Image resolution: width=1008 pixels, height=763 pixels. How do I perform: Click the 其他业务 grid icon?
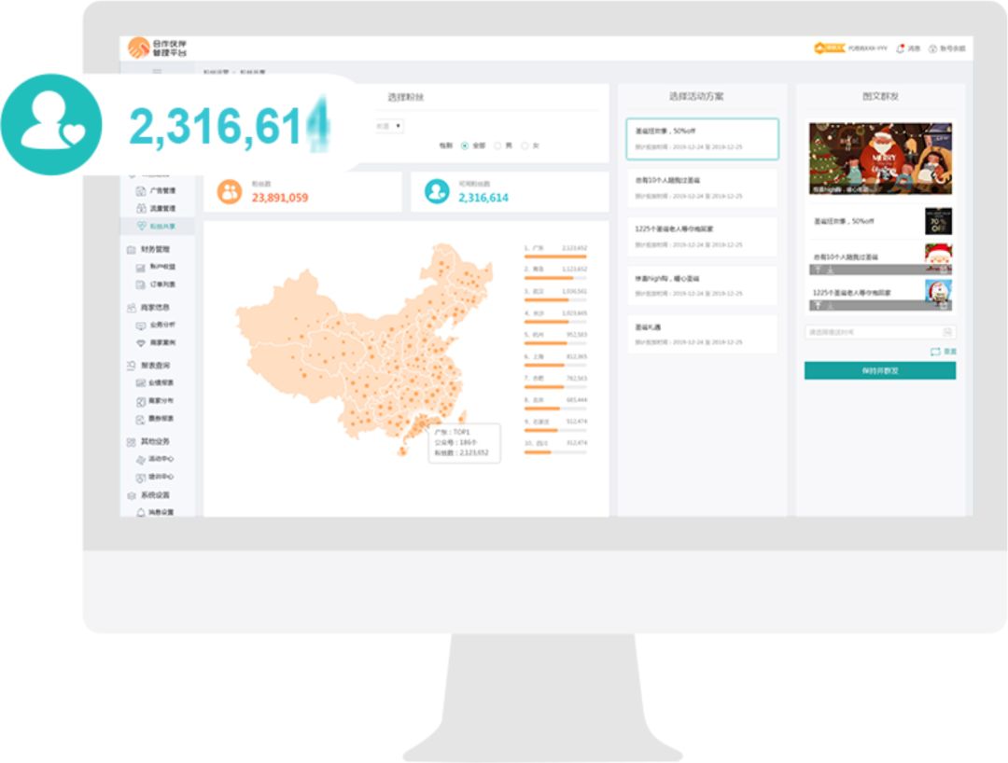(132, 442)
